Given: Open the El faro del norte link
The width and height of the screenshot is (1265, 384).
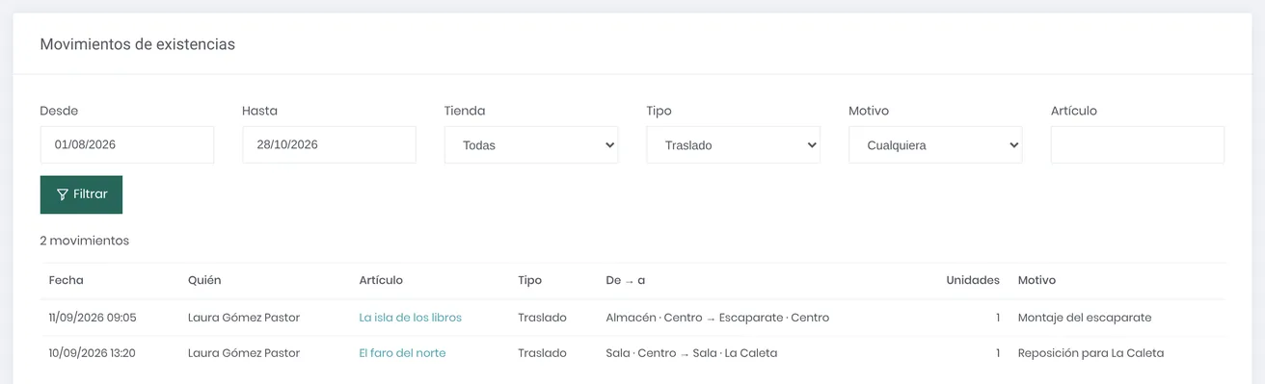Looking at the screenshot, I should (402, 353).
